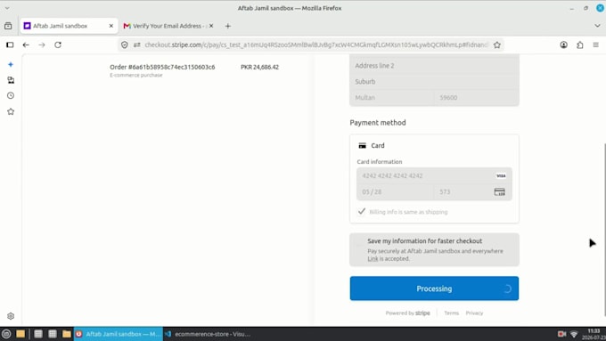606x341 pixels.
Task: Click the page vertical scrollbar
Action: click(x=604, y=230)
